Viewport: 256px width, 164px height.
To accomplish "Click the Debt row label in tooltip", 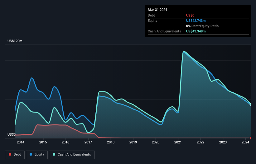I will pos(151,15).
